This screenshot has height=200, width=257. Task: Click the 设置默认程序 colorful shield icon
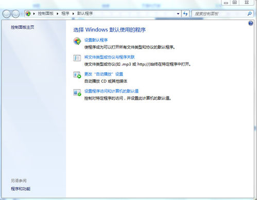click(77, 41)
